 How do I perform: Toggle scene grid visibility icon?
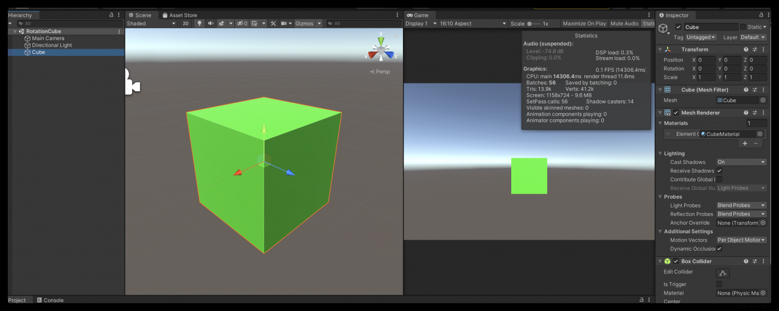253,24
